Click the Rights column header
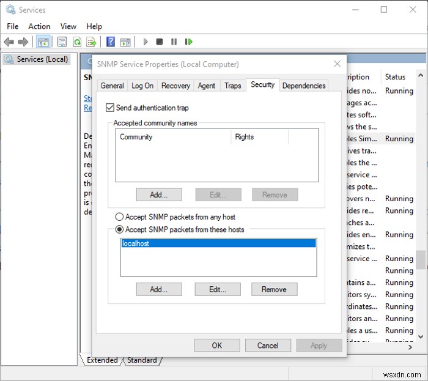This screenshot has height=381, width=428. click(x=260, y=137)
